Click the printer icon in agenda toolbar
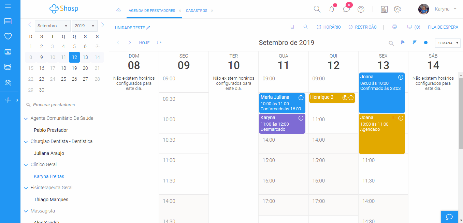 [x=395, y=27]
